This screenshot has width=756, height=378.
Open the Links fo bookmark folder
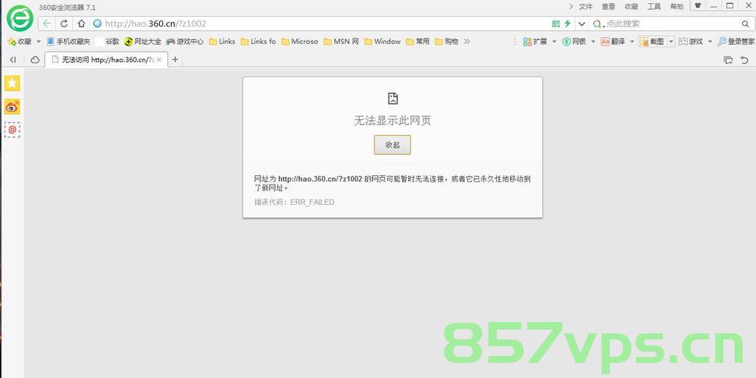[258, 42]
